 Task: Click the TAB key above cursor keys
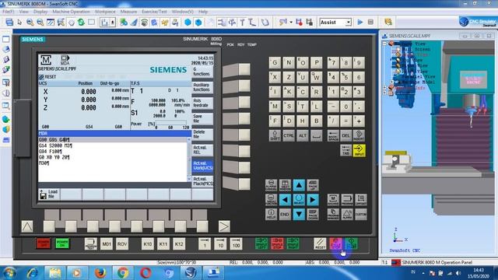coord(345,150)
